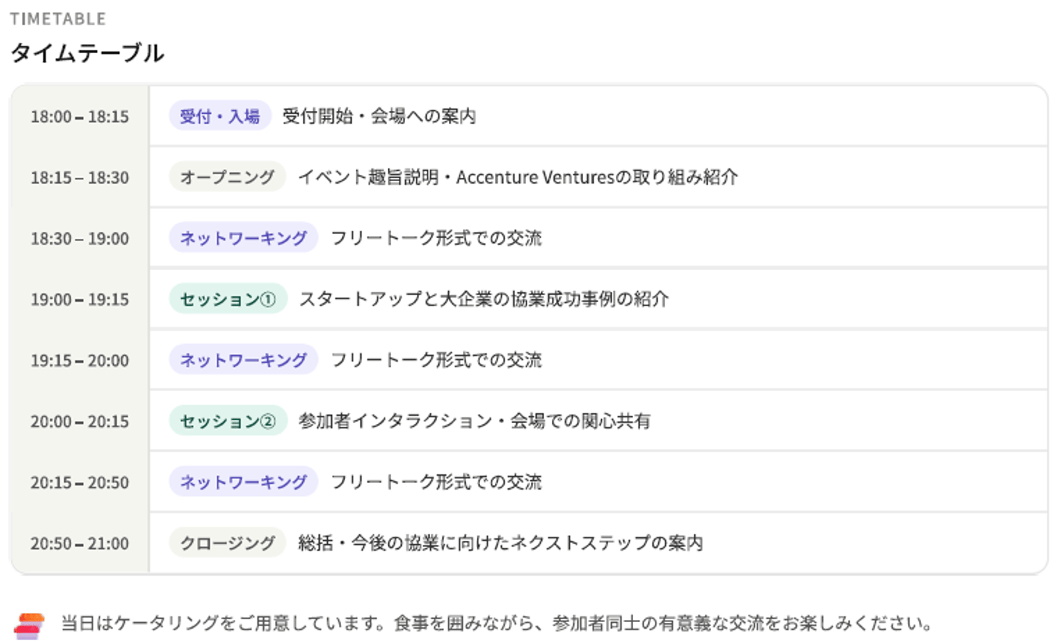Select the 20:50–21:00 time cell
Image resolution: width=1064 pixels, height=644 pixels.
pos(80,544)
